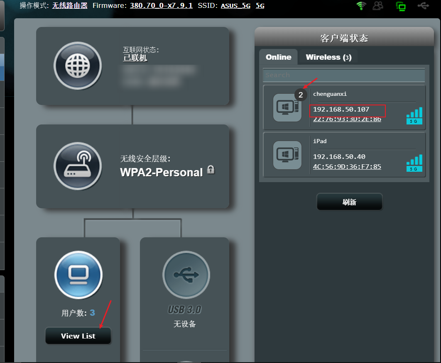Open the firmware version 380.70_0-X7.9.1 link
The width and height of the screenshot is (441, 363).
coord(161,6)
